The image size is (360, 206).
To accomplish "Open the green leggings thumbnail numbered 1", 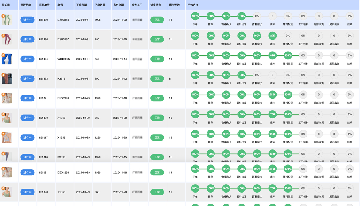I will (7, 20).
